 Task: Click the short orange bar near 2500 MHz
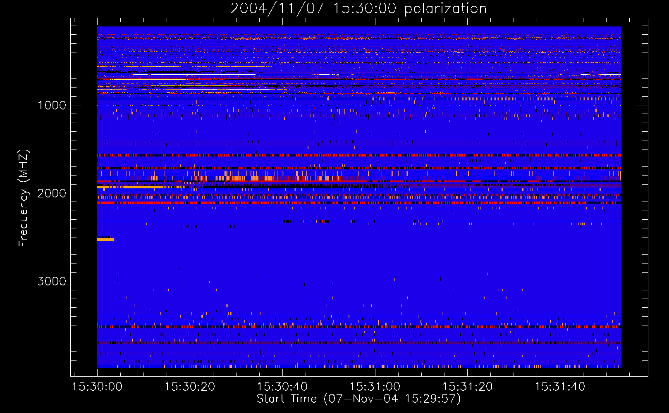click(105, 240)
